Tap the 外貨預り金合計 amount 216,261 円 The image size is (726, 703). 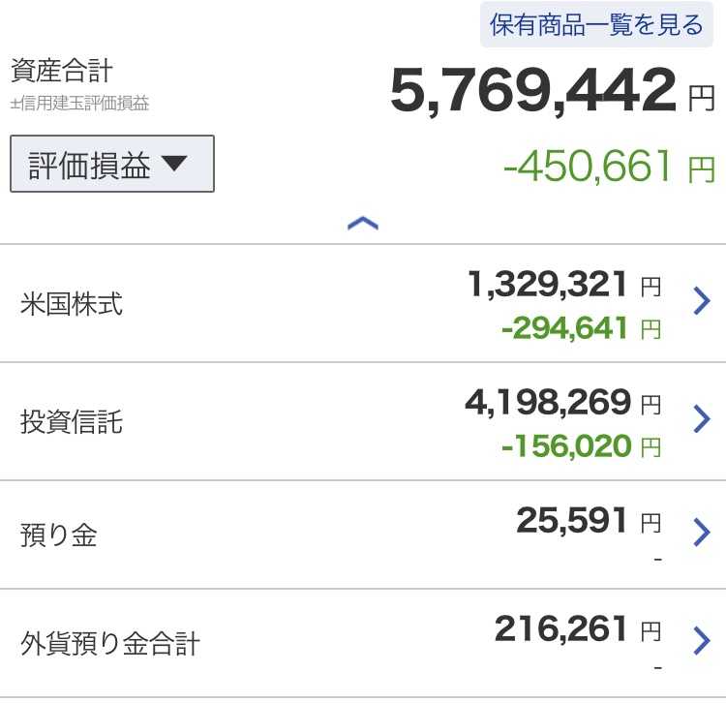click(578, 628)
